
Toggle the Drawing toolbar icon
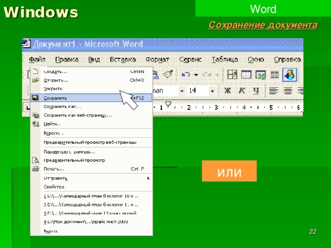[x=290, y=74]
